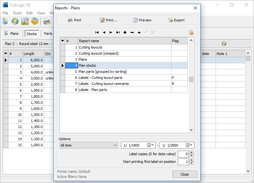Go to first record in report navigator

pyautogui.click(x=97, y=33)
